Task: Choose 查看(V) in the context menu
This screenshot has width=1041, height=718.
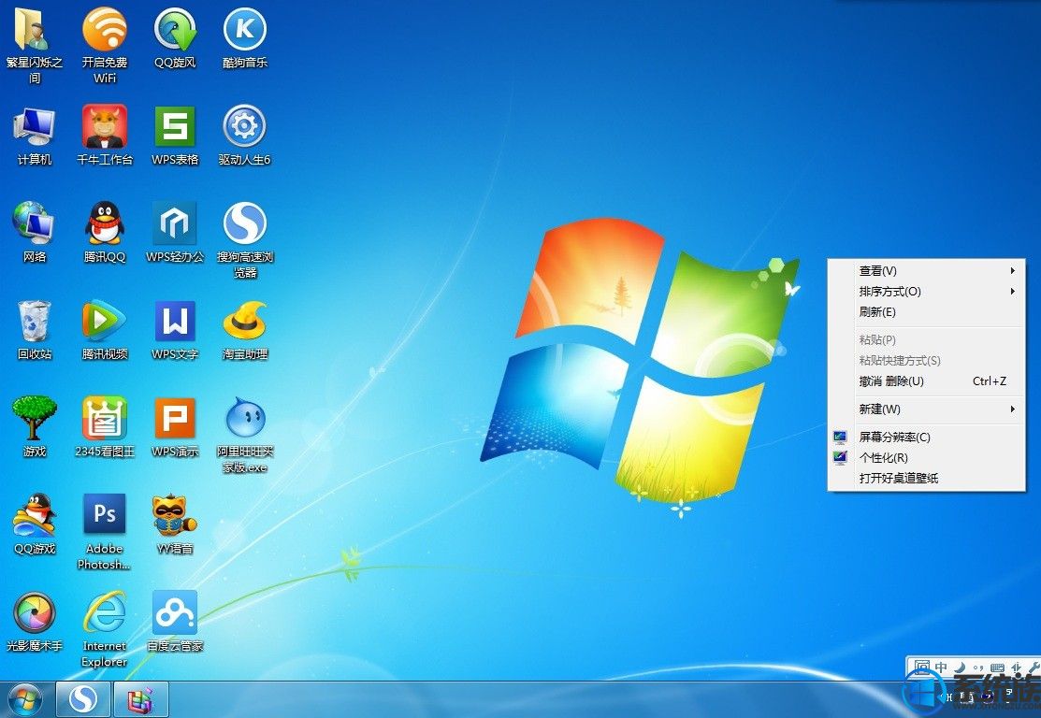Action: tap(926, 271)
